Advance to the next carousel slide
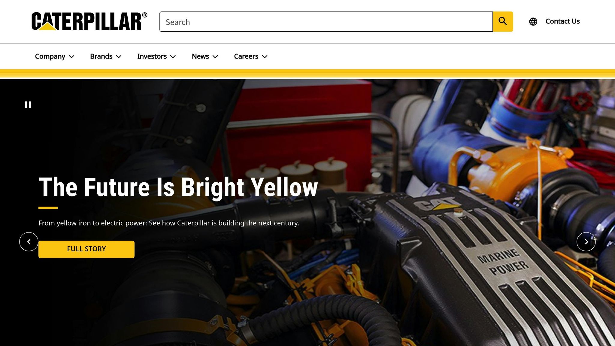The image size is (615, 346). pyautogui.click(x=586, y=242)
